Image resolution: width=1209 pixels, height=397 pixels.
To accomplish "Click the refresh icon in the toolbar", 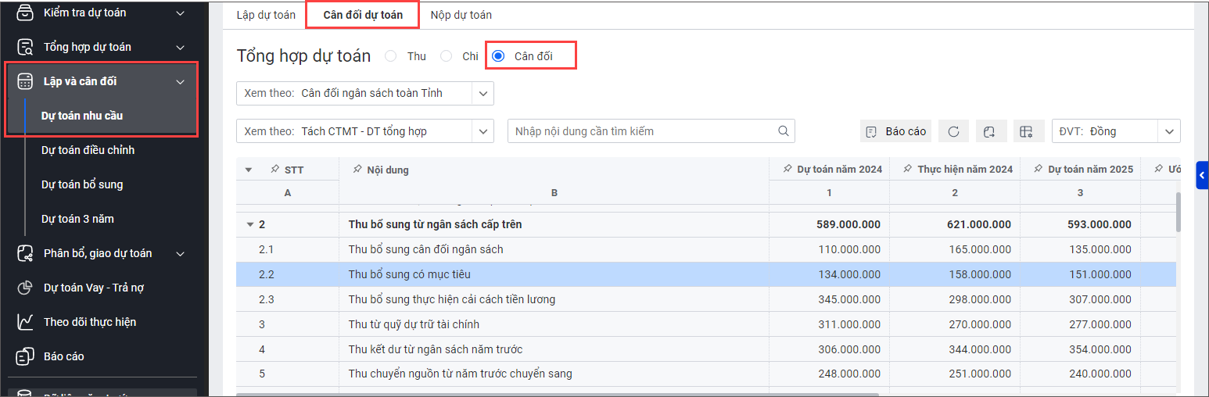I will point(953,131).
